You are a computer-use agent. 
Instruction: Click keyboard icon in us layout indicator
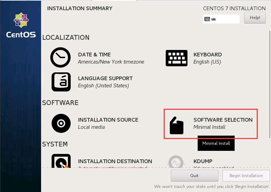click(207, 19)
